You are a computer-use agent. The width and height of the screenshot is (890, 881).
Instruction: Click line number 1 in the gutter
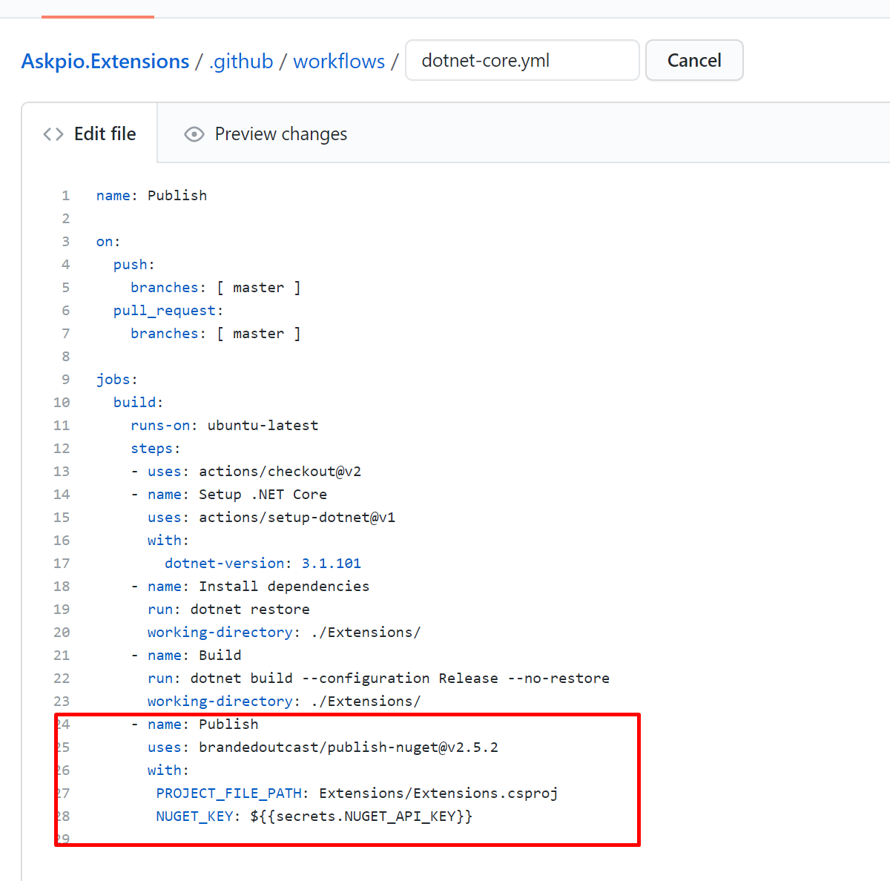point(65,196)
